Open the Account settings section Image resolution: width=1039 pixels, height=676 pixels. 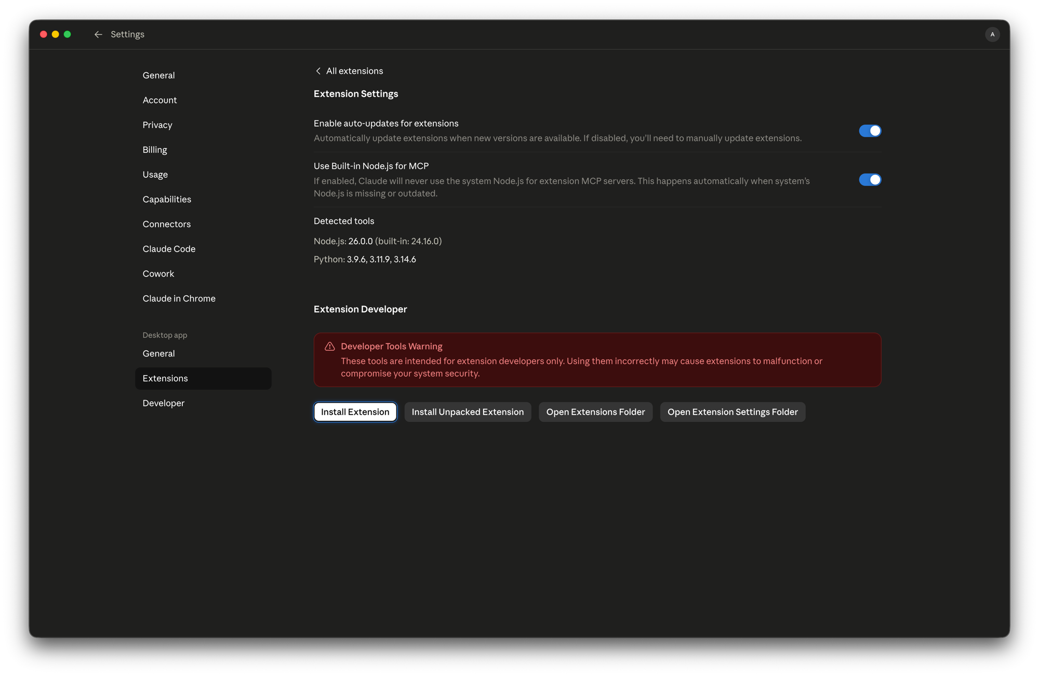203,100
